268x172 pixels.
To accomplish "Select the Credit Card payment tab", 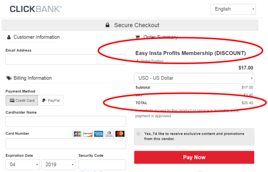I will tap(22, 100).
